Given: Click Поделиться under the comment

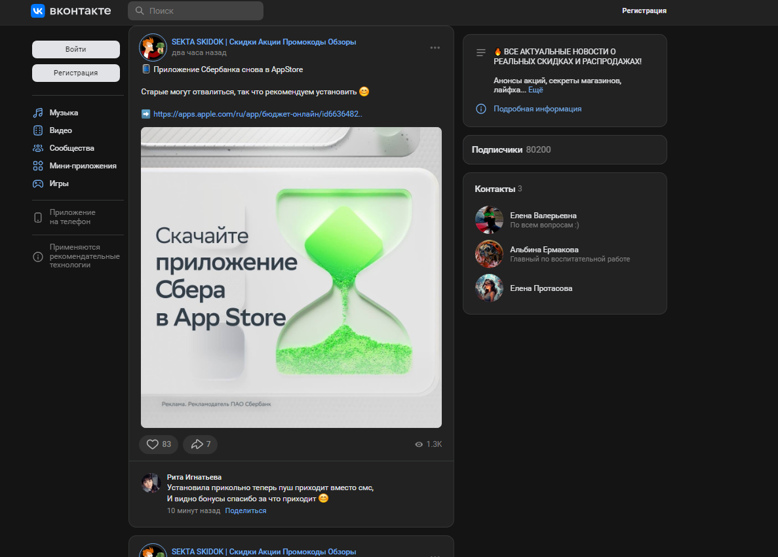Looking at the screenshot, I should coord(246,510).
